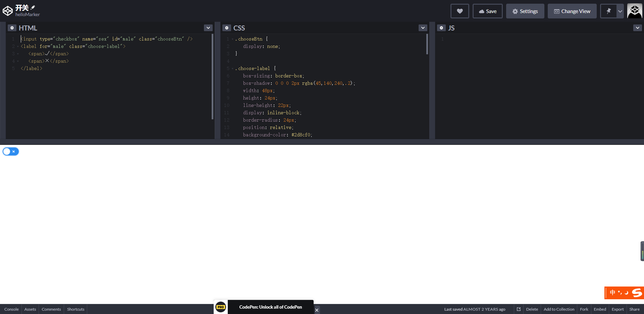Open Change View options
The height and width of the screenshot is (314, 644).
point(572,11)
